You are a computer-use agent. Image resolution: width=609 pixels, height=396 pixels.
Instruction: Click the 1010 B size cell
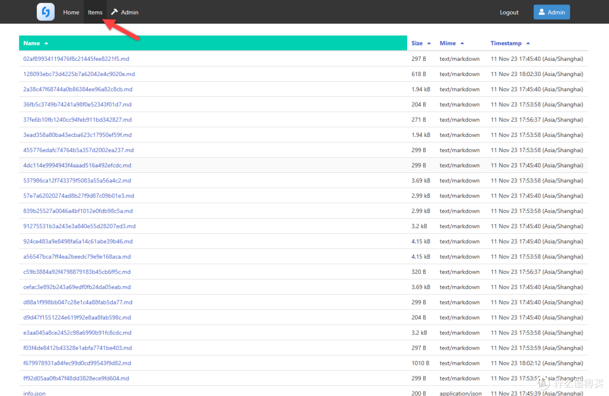pos(420,363)
